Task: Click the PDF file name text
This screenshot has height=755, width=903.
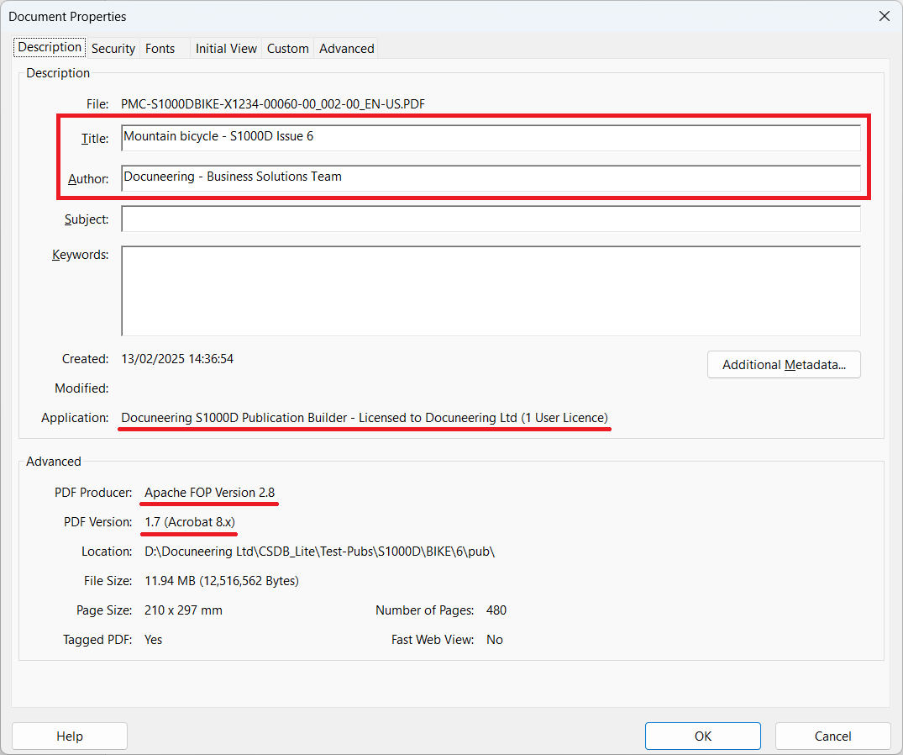Action: (273, 104)
